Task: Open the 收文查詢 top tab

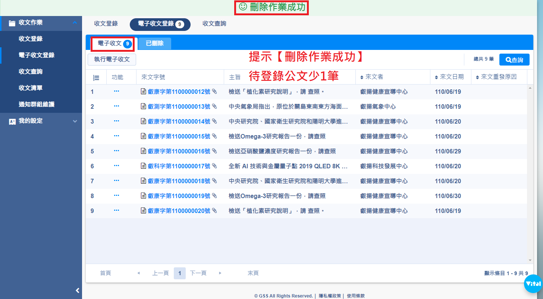Action: click(214, 24)
